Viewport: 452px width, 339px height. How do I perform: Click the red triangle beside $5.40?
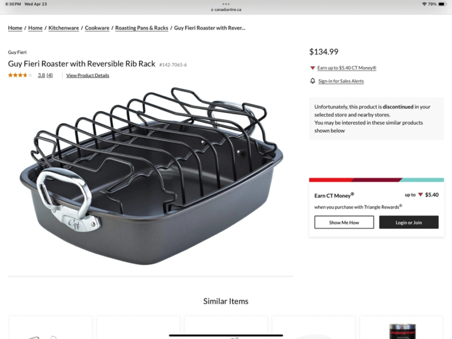[421, 195]
